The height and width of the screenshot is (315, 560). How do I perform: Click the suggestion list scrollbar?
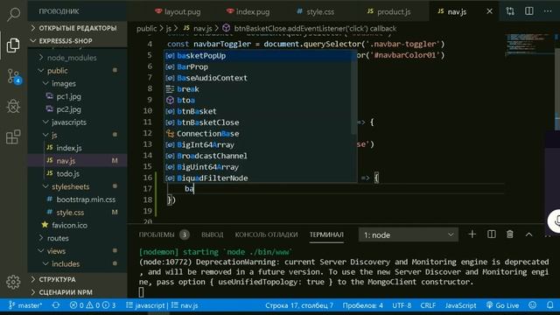click(354, 93)
